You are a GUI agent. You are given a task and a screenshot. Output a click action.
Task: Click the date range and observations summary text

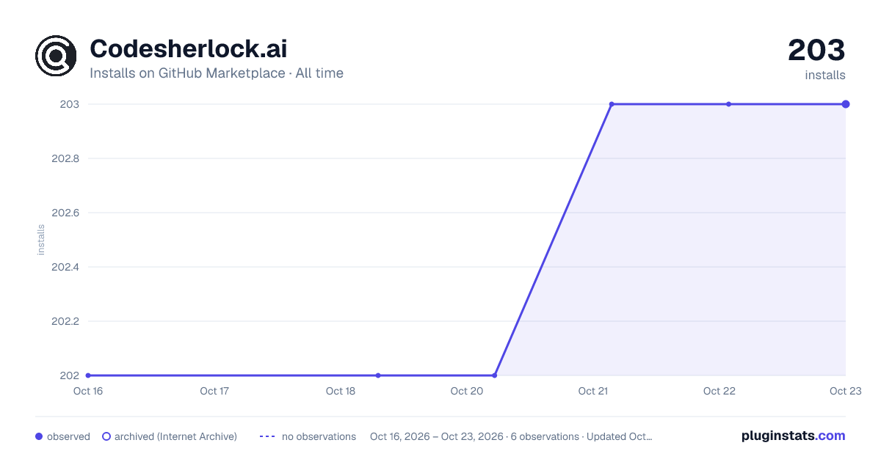pos(511,436)
